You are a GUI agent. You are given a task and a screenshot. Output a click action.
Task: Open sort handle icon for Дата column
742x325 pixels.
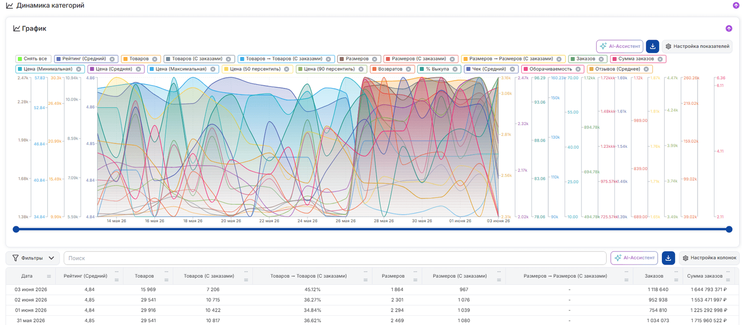(x=49, y=277)
